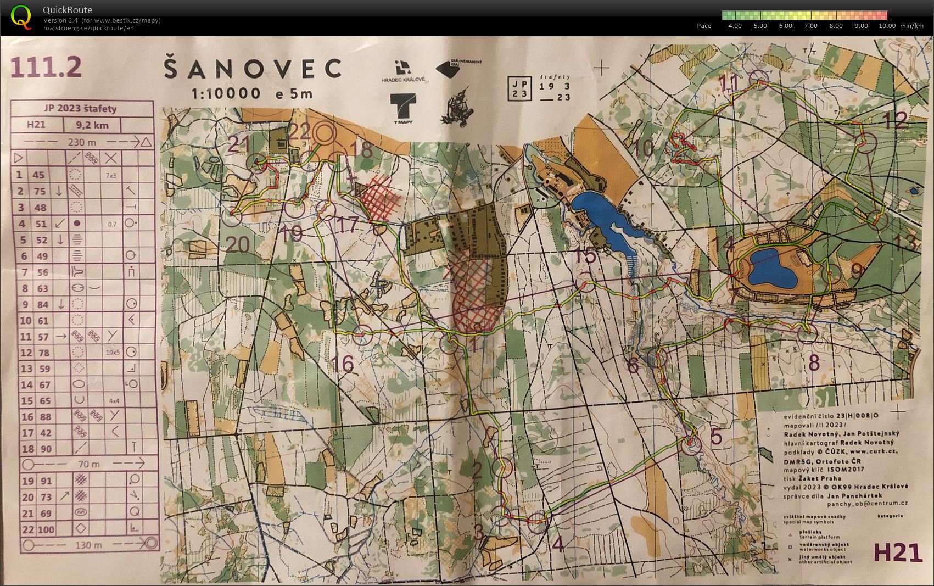934x586 pixels.
Task: Click control number 5 on the map course
Action: click(717, 437)
